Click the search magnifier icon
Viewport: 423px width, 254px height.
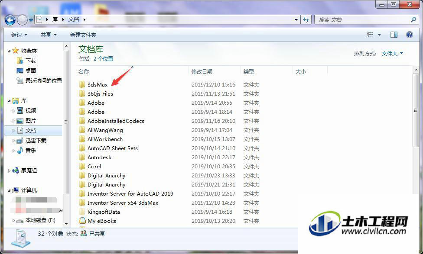(x=413, y=19)
